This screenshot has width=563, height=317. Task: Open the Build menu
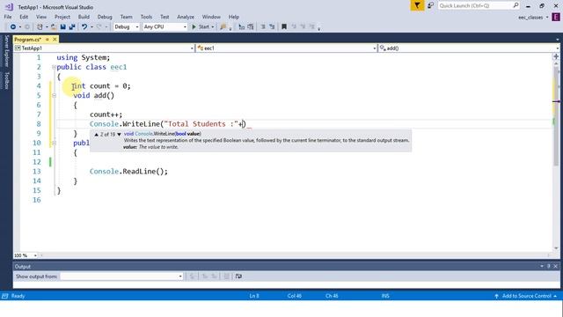point(84,17)
